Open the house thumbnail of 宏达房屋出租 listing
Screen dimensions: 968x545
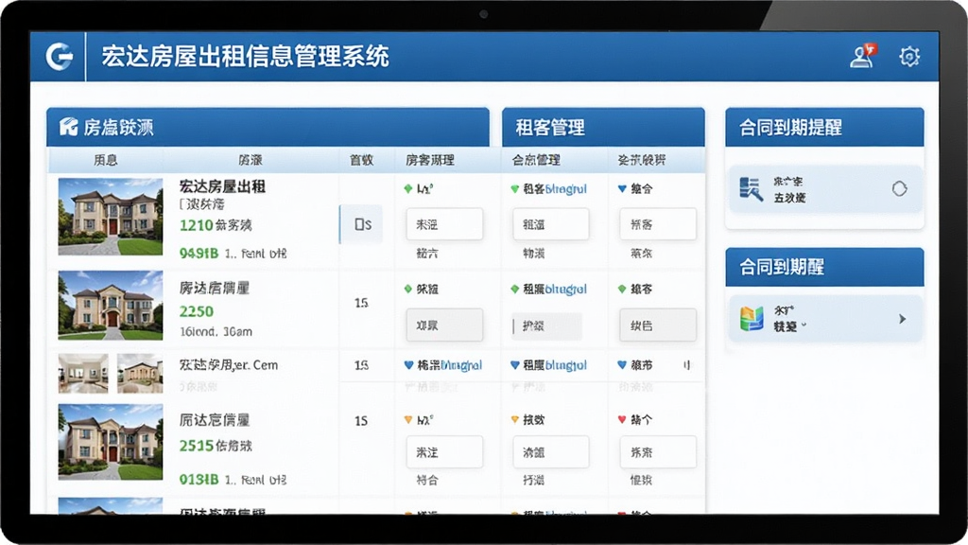pos(111,217)
